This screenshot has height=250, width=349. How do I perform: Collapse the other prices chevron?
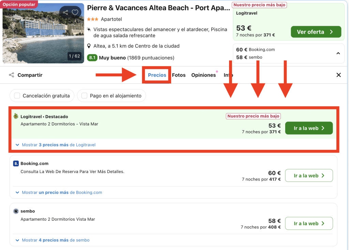[338, 53]
